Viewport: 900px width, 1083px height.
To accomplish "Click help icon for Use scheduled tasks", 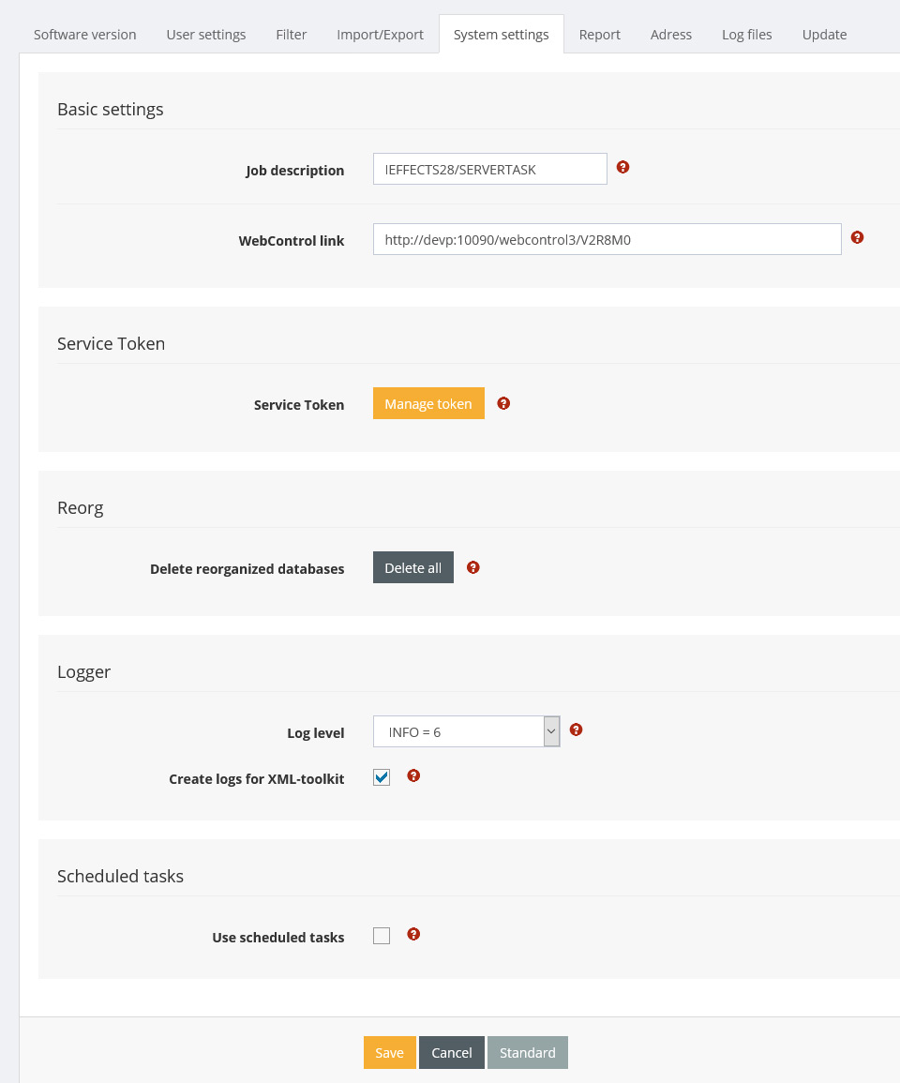I will [x=413, y=935].
